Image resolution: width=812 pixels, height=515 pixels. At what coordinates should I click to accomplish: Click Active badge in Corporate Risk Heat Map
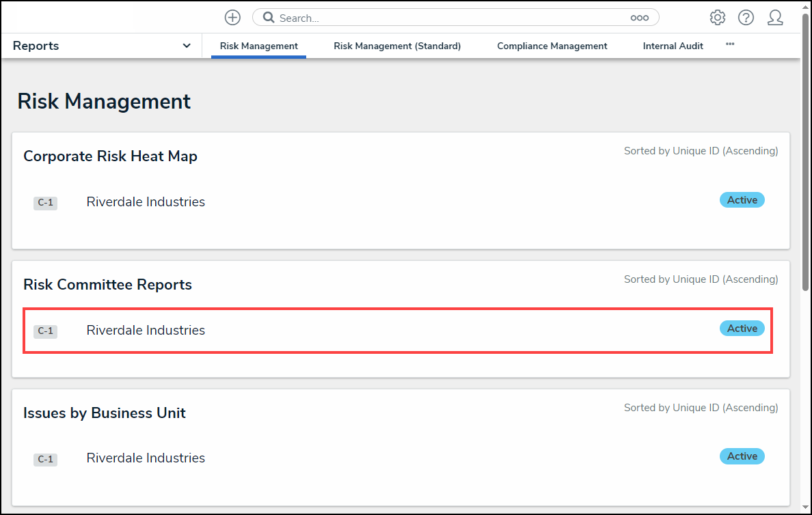click(x=742, y=200)
